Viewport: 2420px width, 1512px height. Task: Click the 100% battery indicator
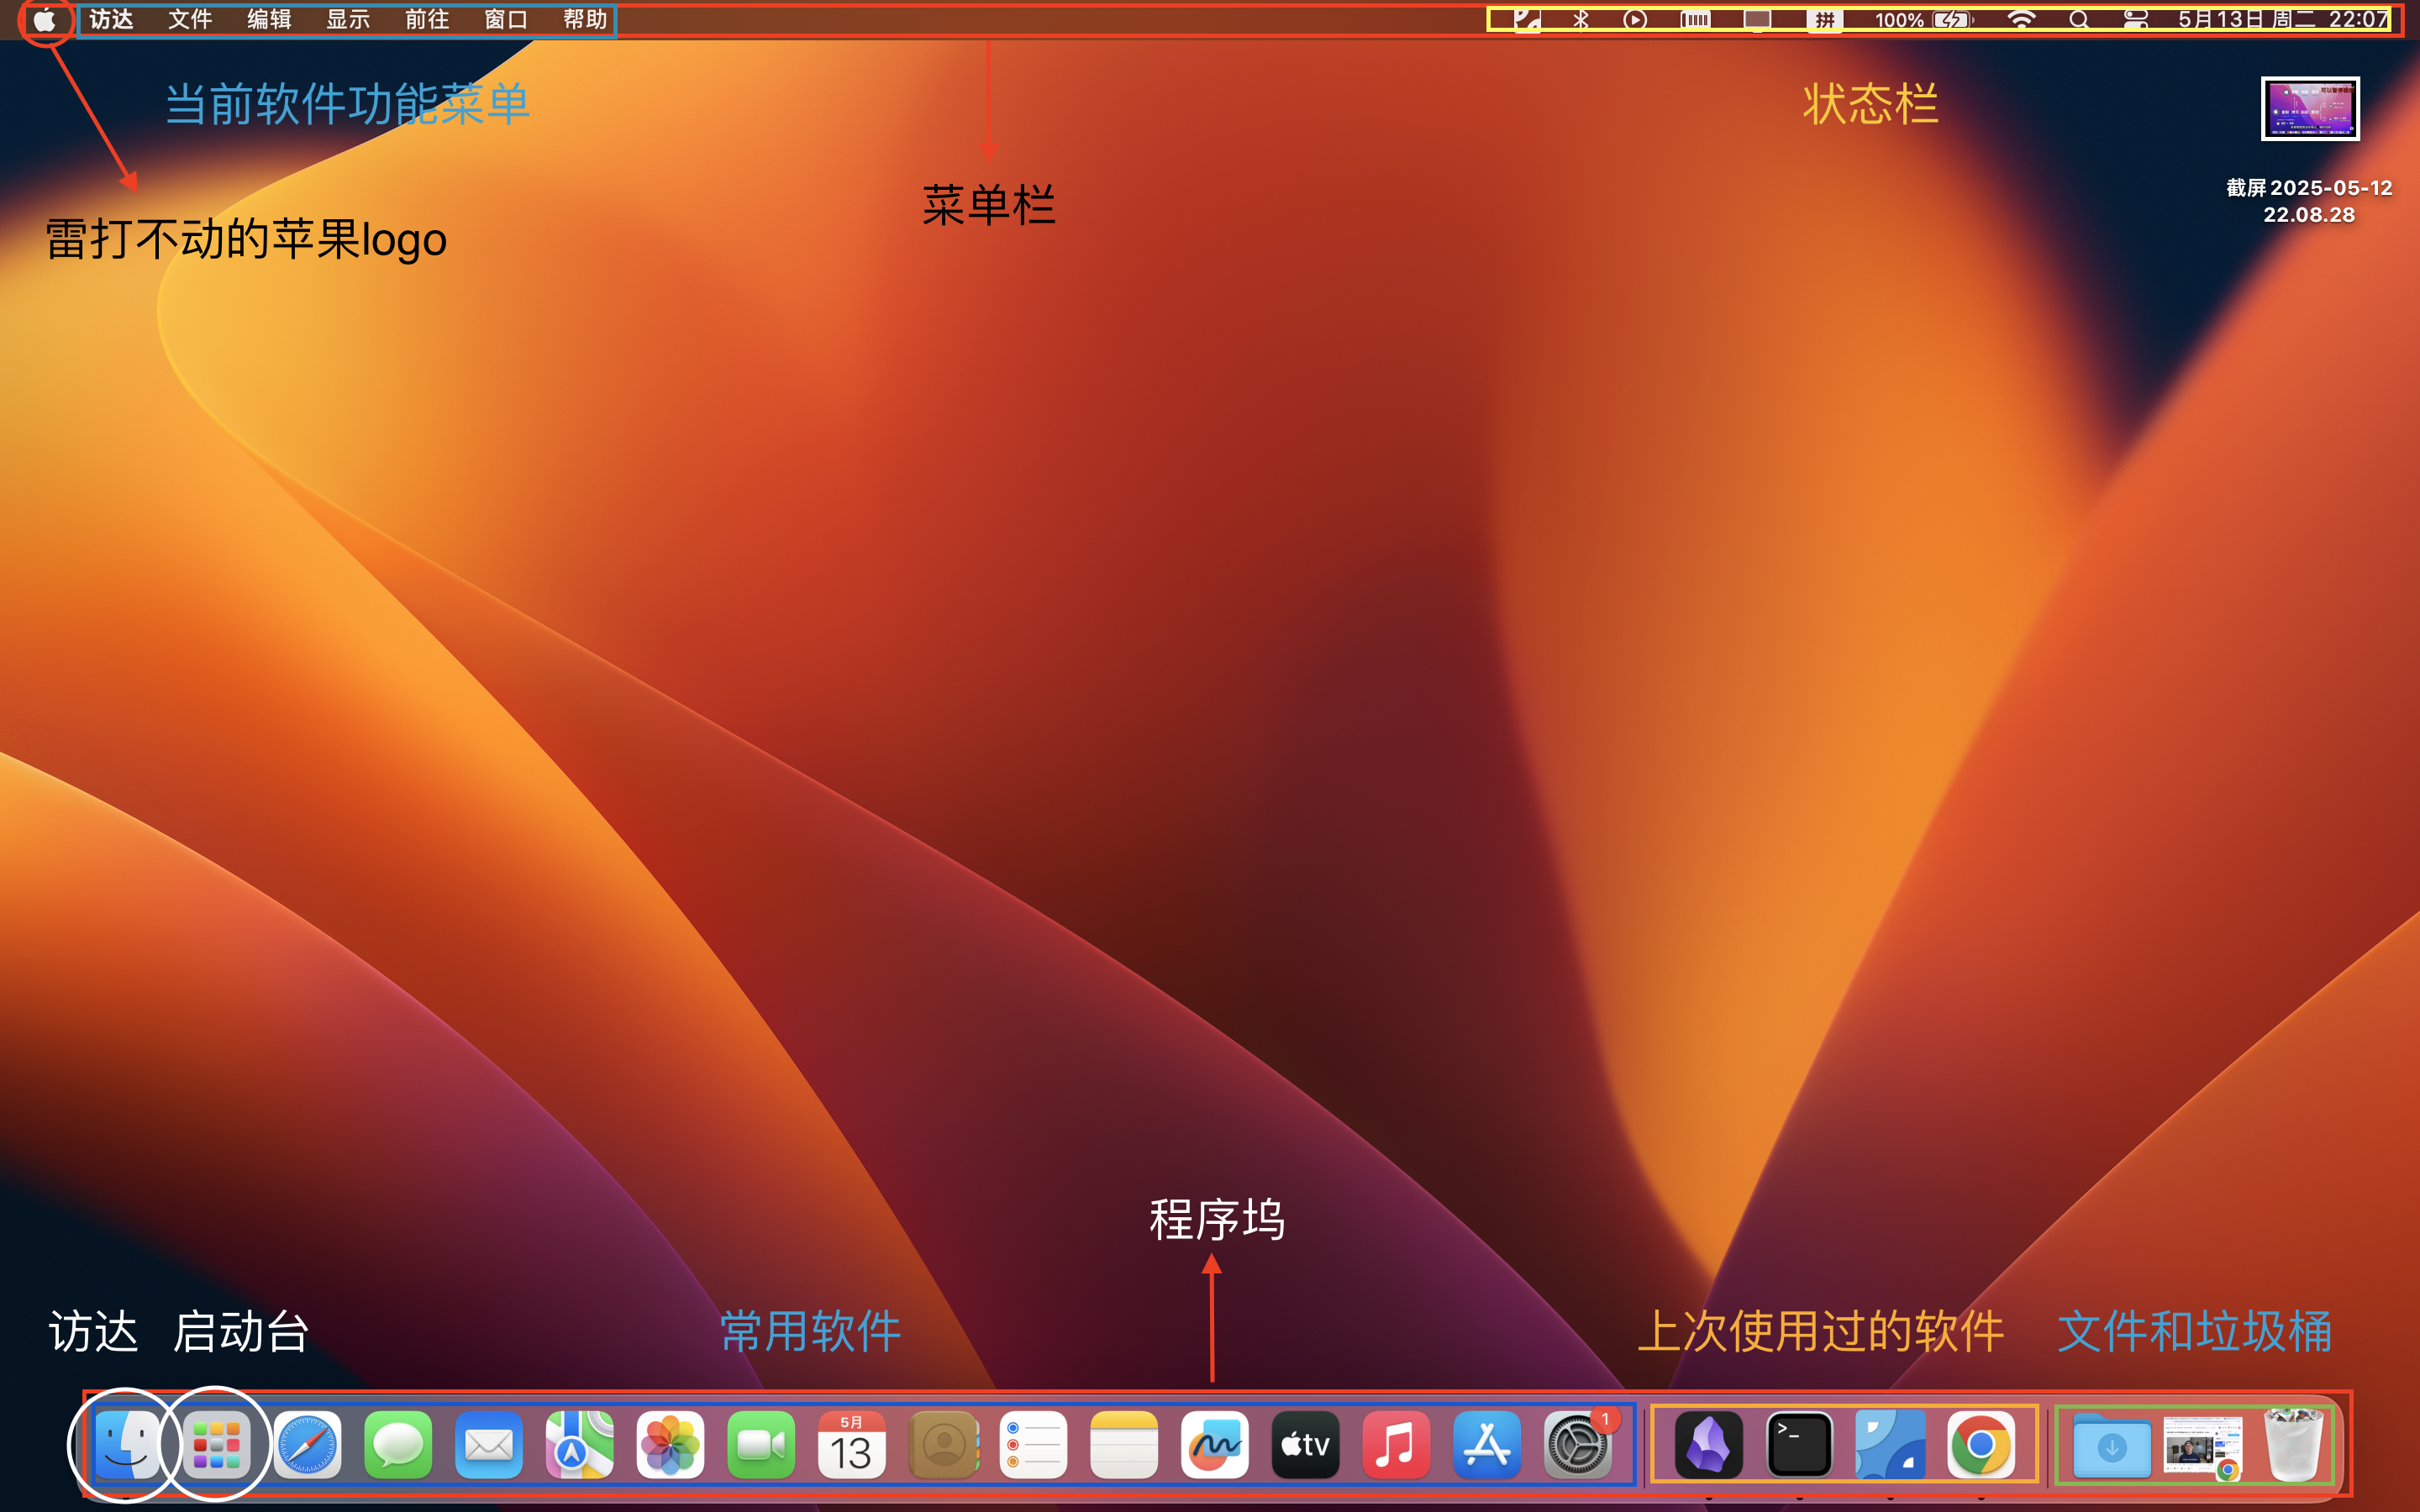1923,20
